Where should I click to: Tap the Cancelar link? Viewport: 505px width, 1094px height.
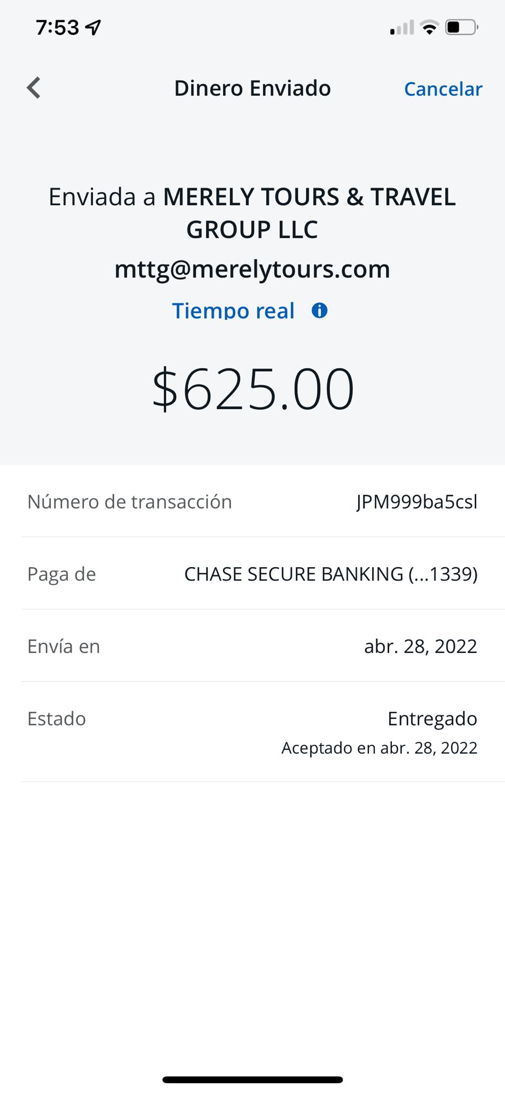(x=443, y=89)
